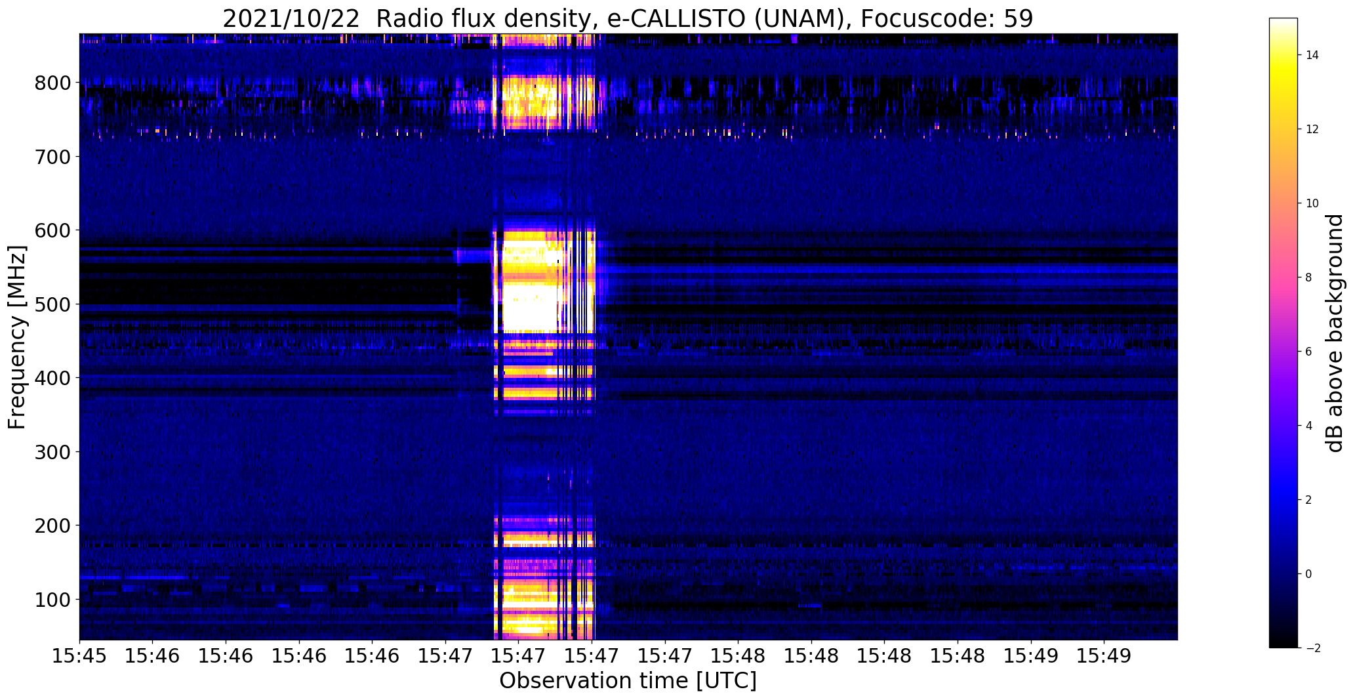Click the 14 value on the colorbar
This screenshot has width=1355, height=700.
point(1312,55)
